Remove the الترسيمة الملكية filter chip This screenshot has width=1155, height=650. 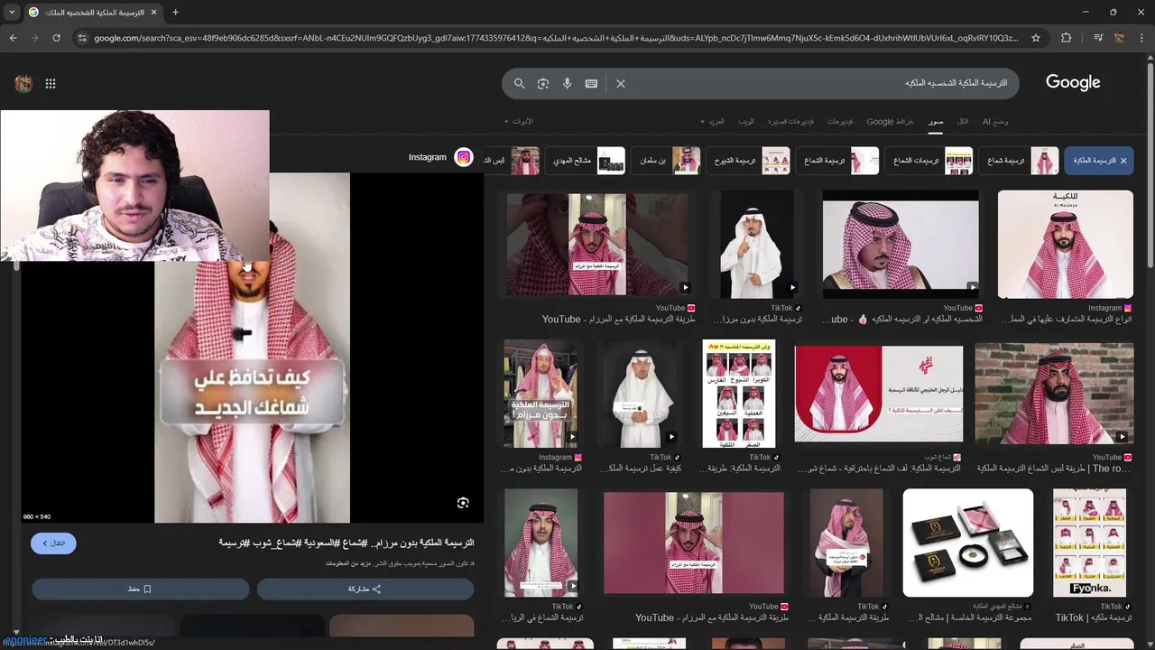click(x=1123, y=161)
